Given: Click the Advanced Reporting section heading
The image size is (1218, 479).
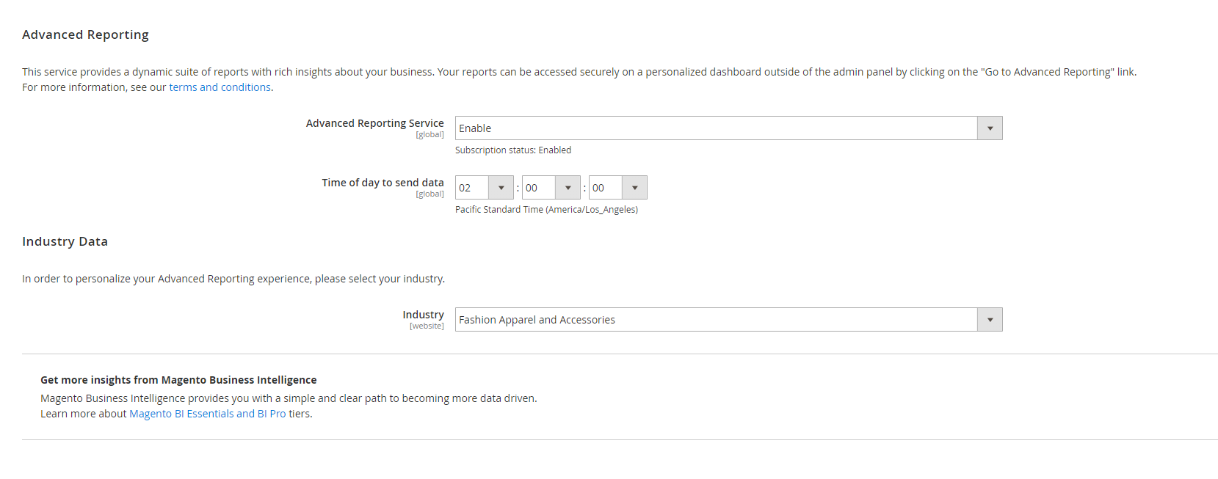Looking at the screenshot, I should (85, 34).
